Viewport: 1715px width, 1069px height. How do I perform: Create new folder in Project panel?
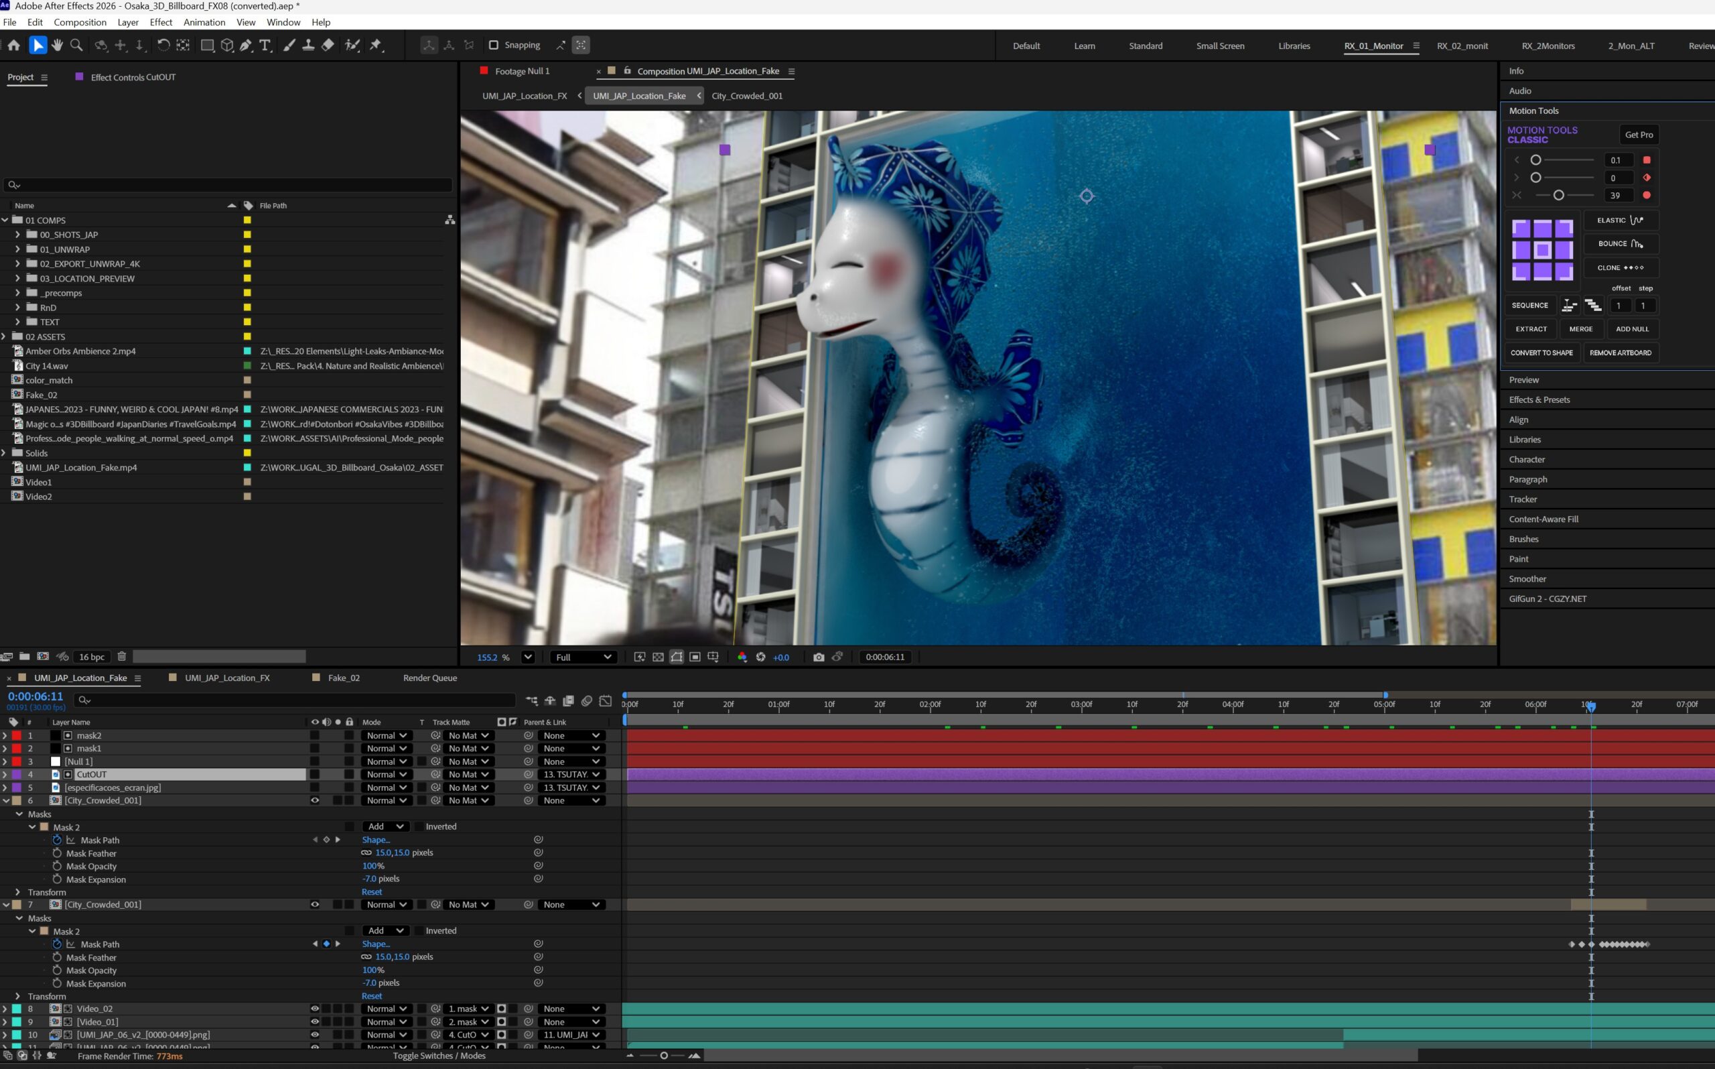(25, 656)
